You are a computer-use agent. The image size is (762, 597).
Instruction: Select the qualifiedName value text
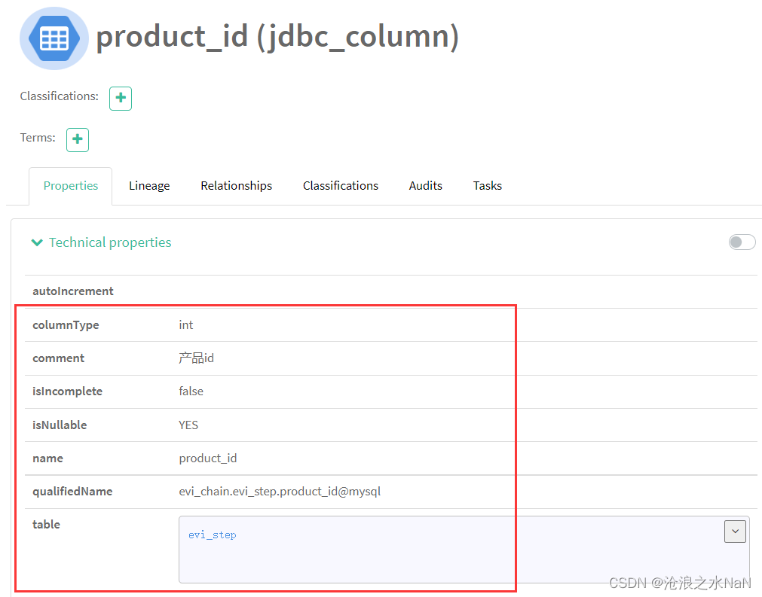(279, 491)
